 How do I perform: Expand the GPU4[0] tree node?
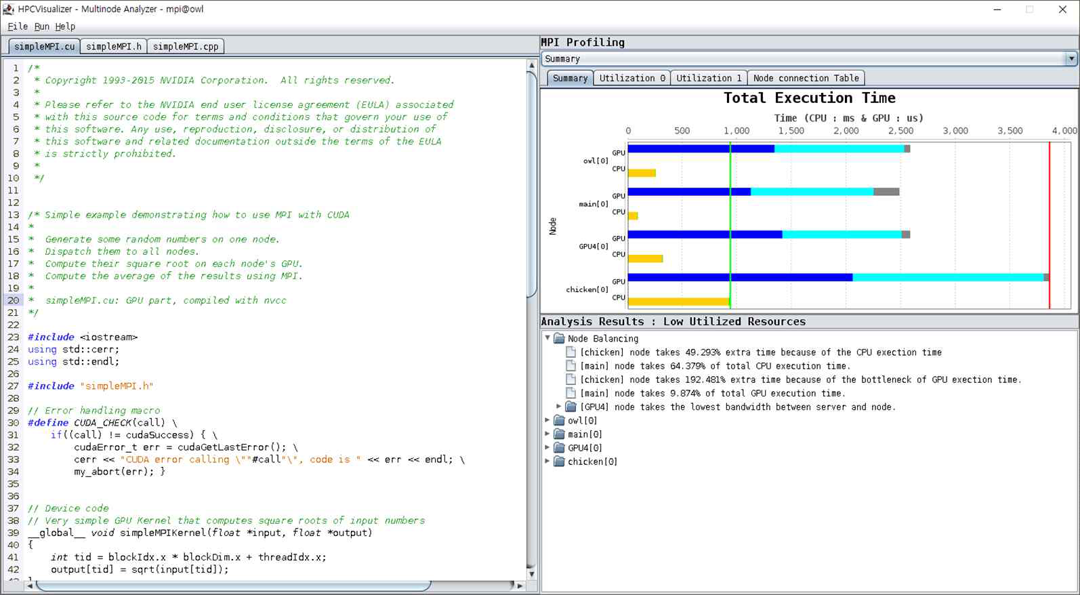click(547, 447)
